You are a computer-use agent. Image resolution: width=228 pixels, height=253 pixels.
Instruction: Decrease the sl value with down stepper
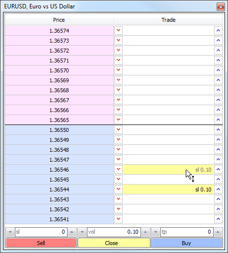click(x=10, y=232)
